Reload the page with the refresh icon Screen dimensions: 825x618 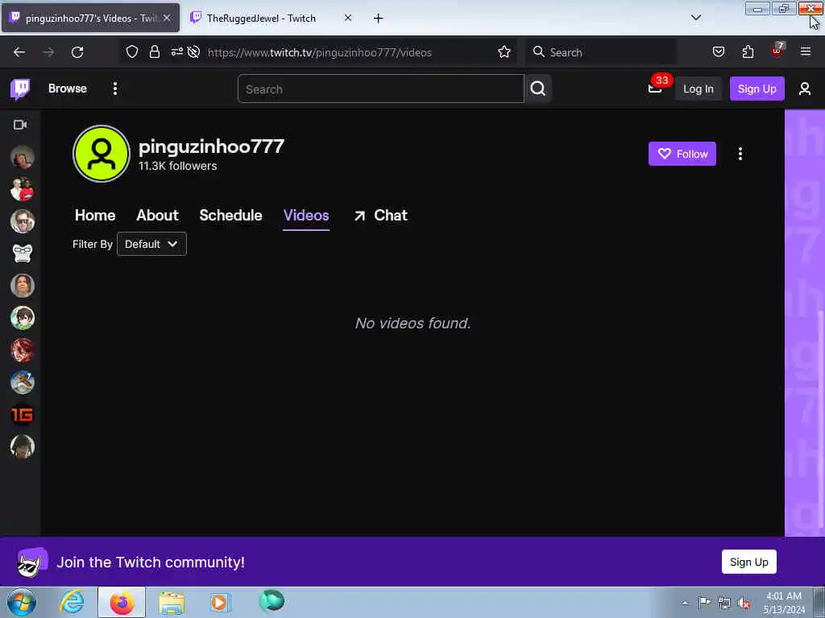pos(77,52)
